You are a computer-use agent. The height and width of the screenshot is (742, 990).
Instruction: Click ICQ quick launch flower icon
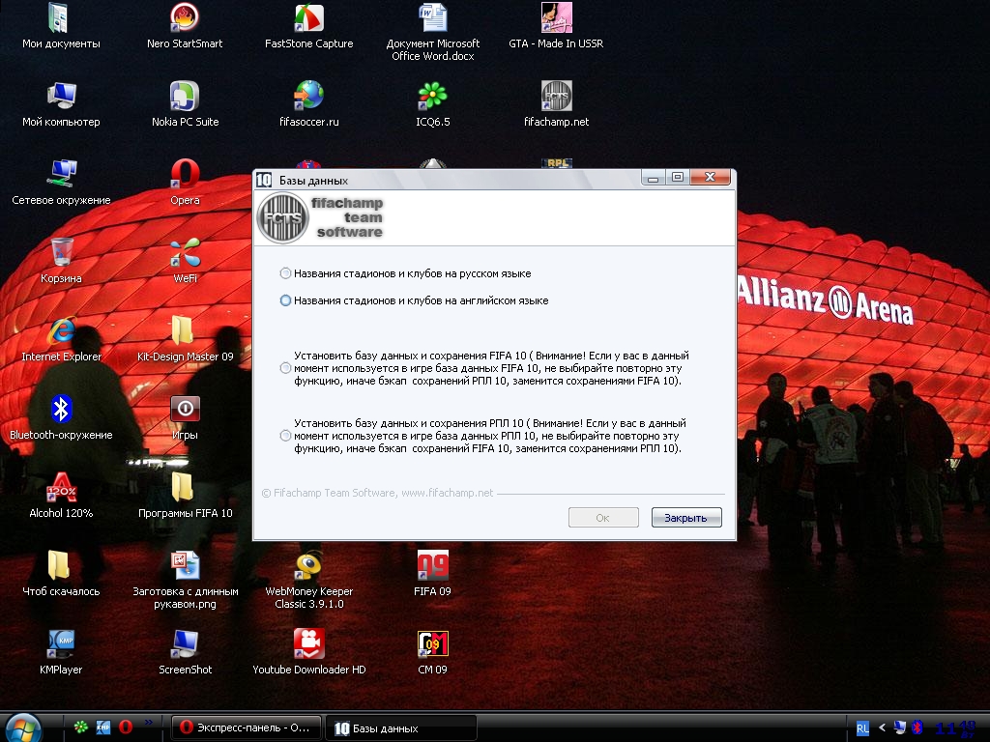tap(81, 727)
